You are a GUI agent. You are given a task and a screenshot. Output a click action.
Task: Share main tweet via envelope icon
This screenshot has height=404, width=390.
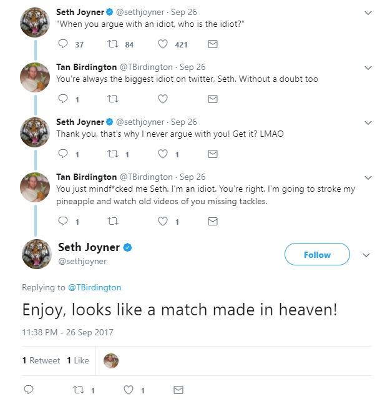point(178,390)
